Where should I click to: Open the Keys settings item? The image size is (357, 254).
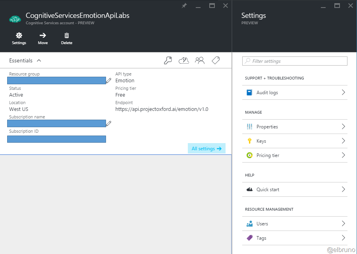coord(261,141)
